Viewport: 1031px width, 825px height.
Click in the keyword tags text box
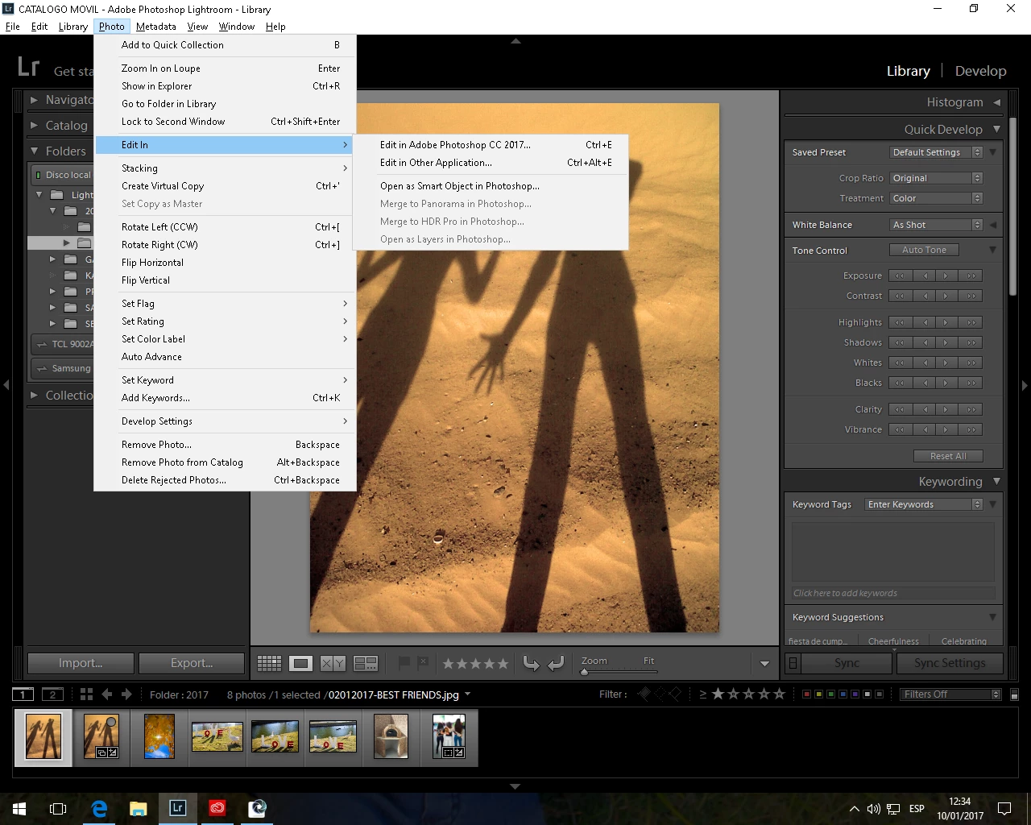click(x=892, y=553)
